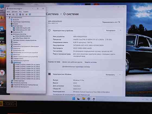The width and height of the screenshot is (152, 114).
Task: Open File Explorer from the taskbar
Action: 84,99
